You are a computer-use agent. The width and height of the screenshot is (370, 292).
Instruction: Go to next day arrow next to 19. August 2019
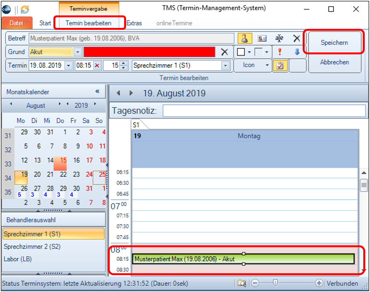[131, 93]
